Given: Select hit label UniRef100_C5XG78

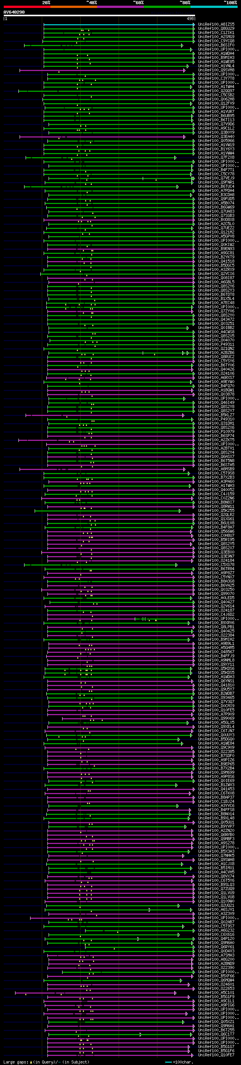Looking at the screenshot, I should [216, 565].
